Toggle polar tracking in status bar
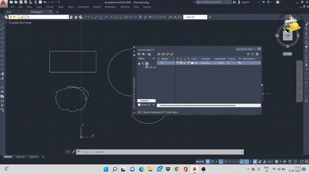 click(225, 161)
